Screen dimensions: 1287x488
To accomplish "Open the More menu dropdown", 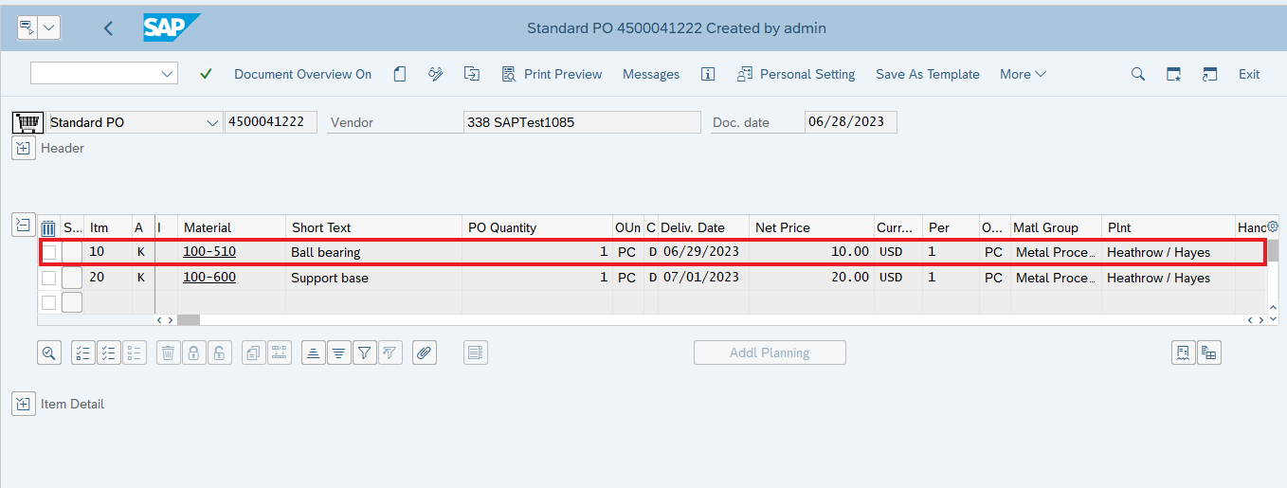I will (x=1023, y=74).
